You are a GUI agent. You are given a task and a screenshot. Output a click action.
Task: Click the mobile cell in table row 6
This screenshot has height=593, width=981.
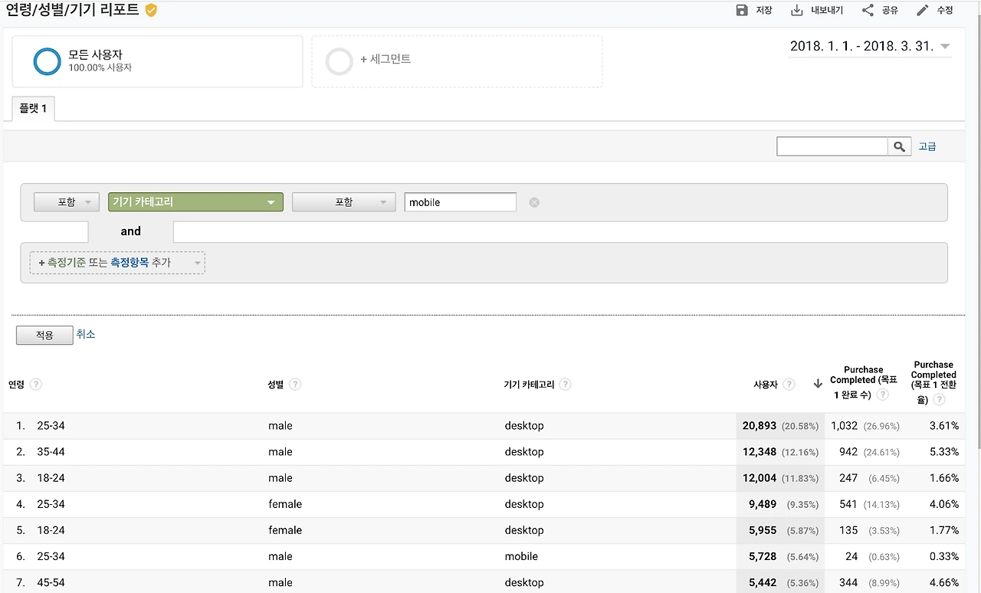pyautogui.click(x=521, y=556)
